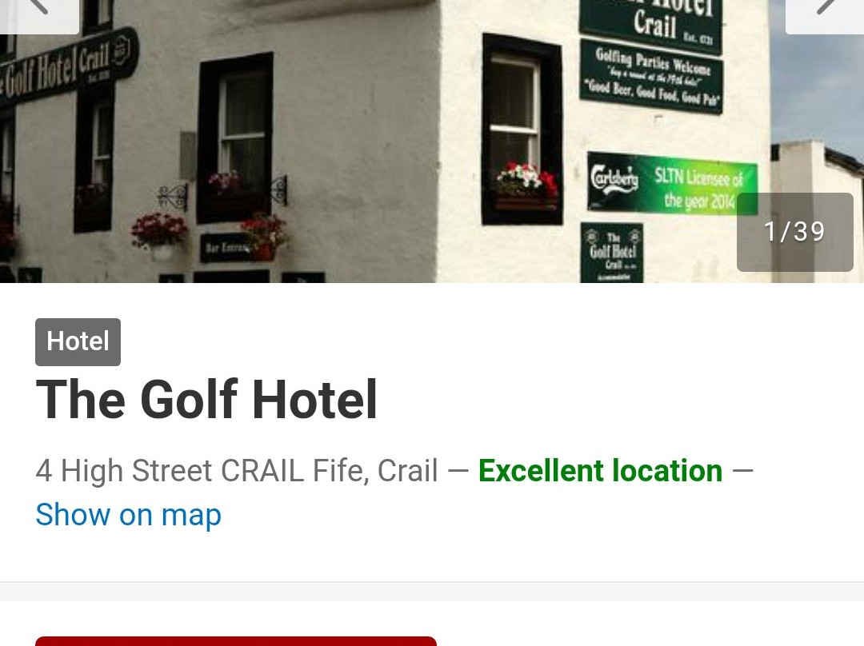Click the green Excellent location label
864x646 pixels.
point(600,471)
